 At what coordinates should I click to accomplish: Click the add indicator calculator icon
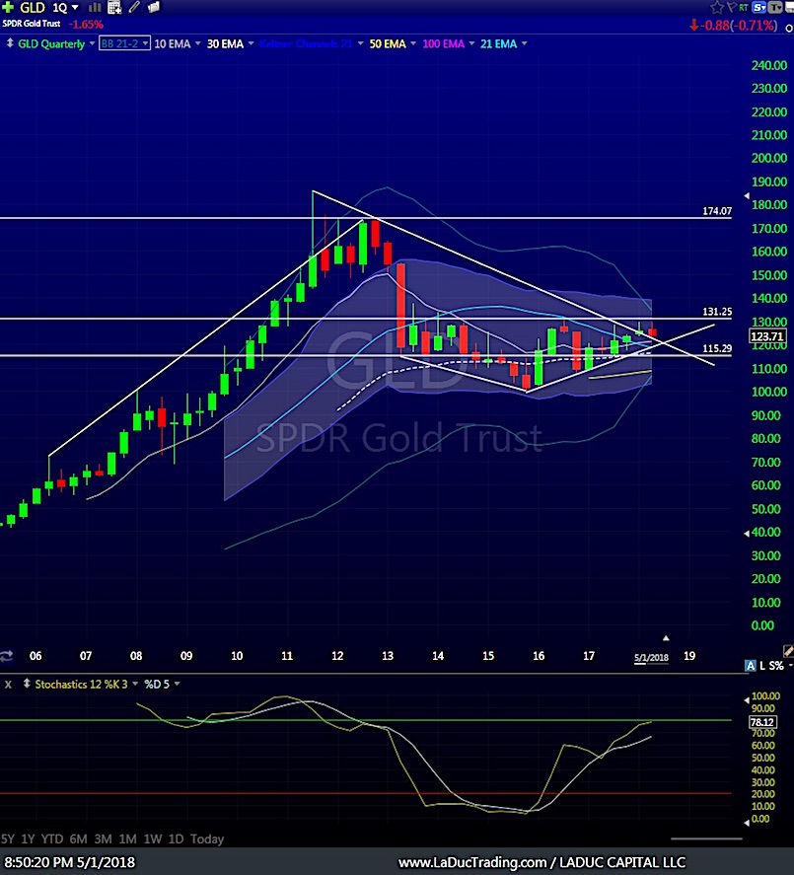114,7
